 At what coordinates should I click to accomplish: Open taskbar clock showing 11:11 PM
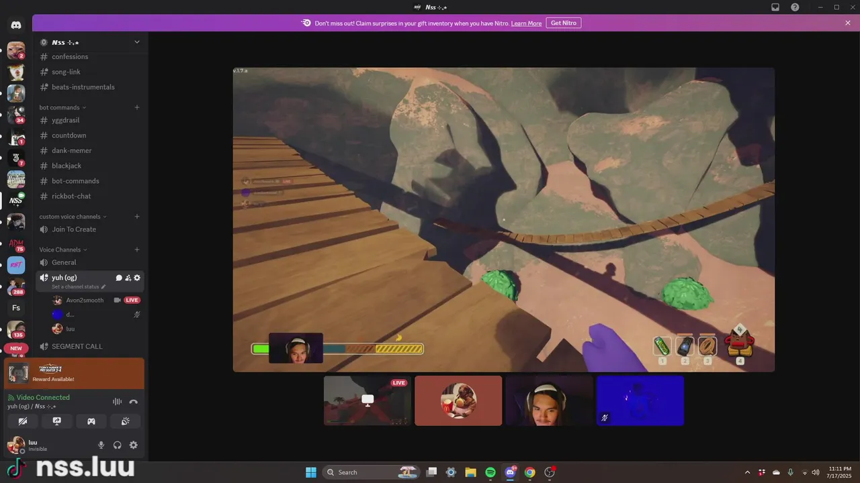pyautogui.click(x=840, y=472)
